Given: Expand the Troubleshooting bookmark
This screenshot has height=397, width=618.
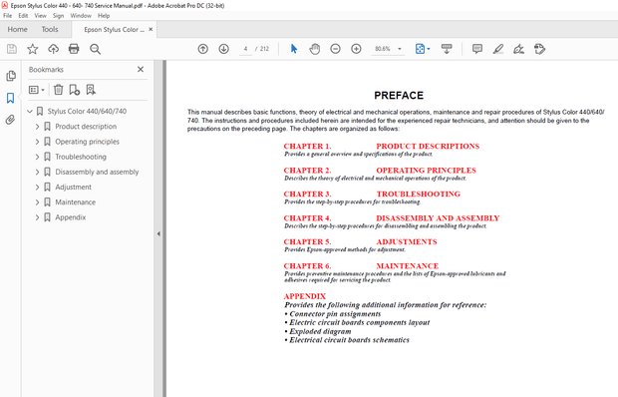Looking at the screenshot, I should [x=37, y=157].
